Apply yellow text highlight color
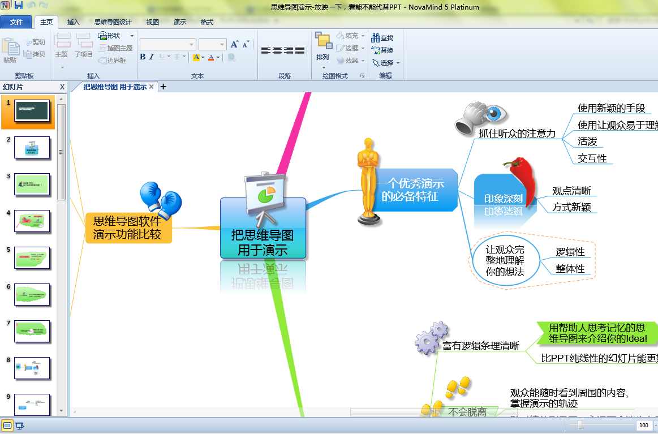 pyautogui.click(x=196, y=57)
